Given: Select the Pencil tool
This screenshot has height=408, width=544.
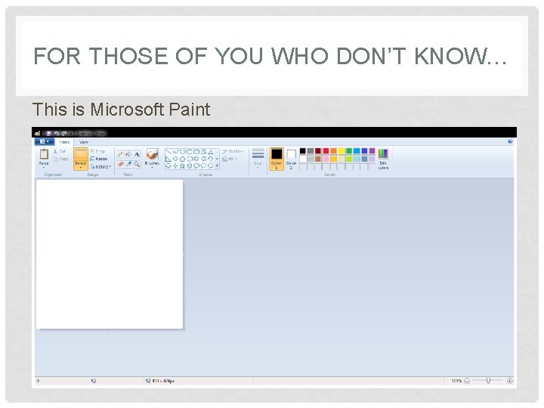Looking at the screenshot, I should coord(120,154).
